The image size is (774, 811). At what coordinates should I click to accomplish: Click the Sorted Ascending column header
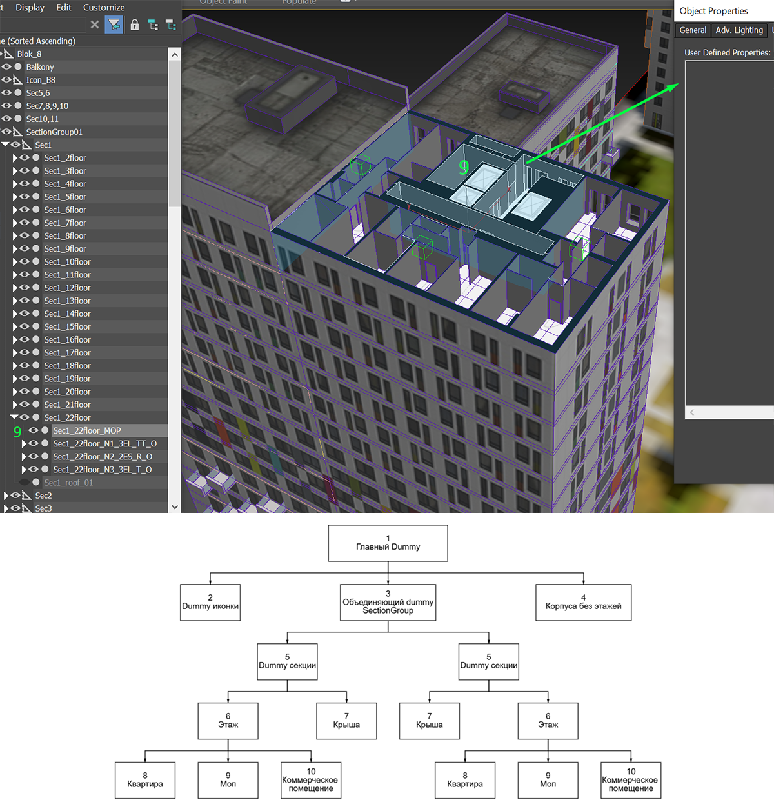coord(38,41)
